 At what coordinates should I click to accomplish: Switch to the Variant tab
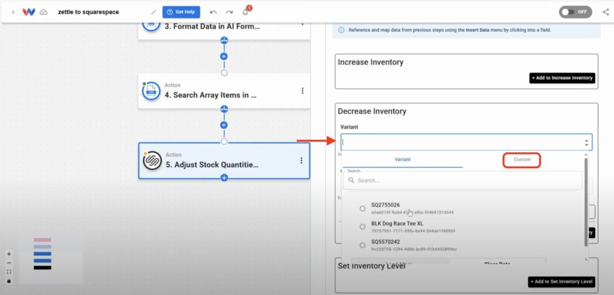pos(402,159)
